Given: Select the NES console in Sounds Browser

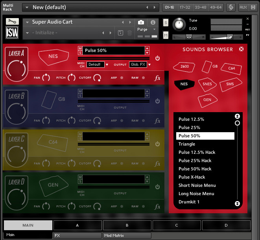Looking at the screenshot, I should click(x=184, y=84).
